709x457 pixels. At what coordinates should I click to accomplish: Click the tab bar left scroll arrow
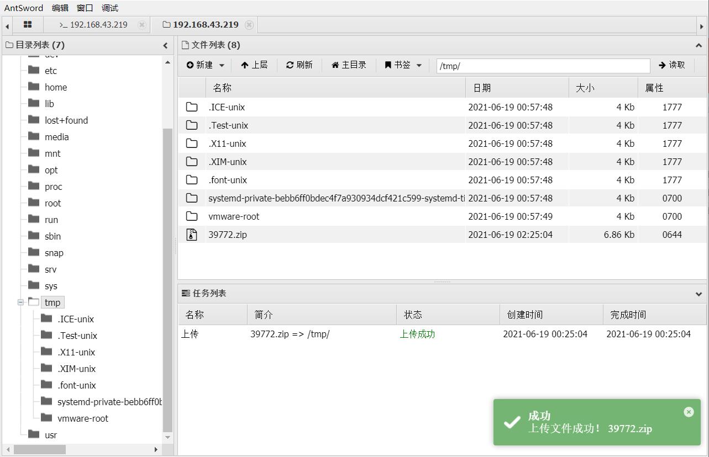tap(7, 26)
